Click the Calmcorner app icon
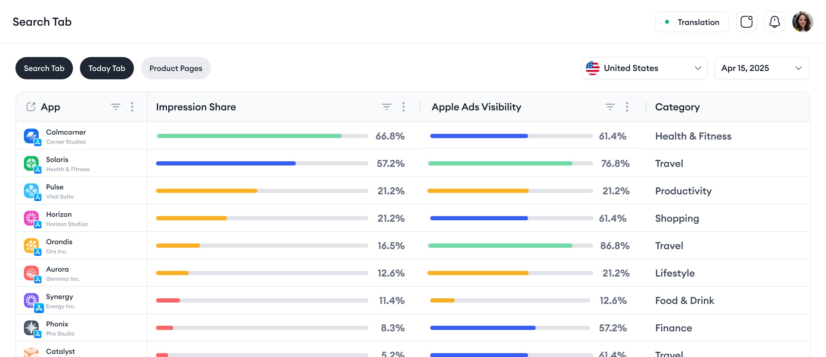This screenshot has width=826, height=357. [32, 136]
